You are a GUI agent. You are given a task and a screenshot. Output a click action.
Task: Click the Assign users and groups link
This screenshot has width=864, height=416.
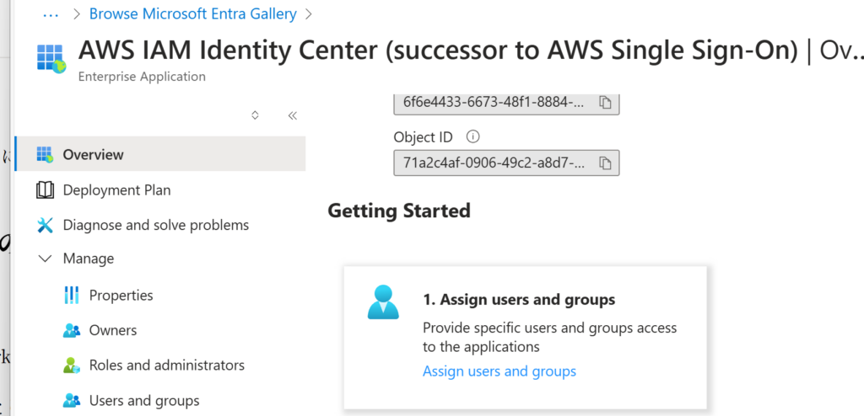499,371
